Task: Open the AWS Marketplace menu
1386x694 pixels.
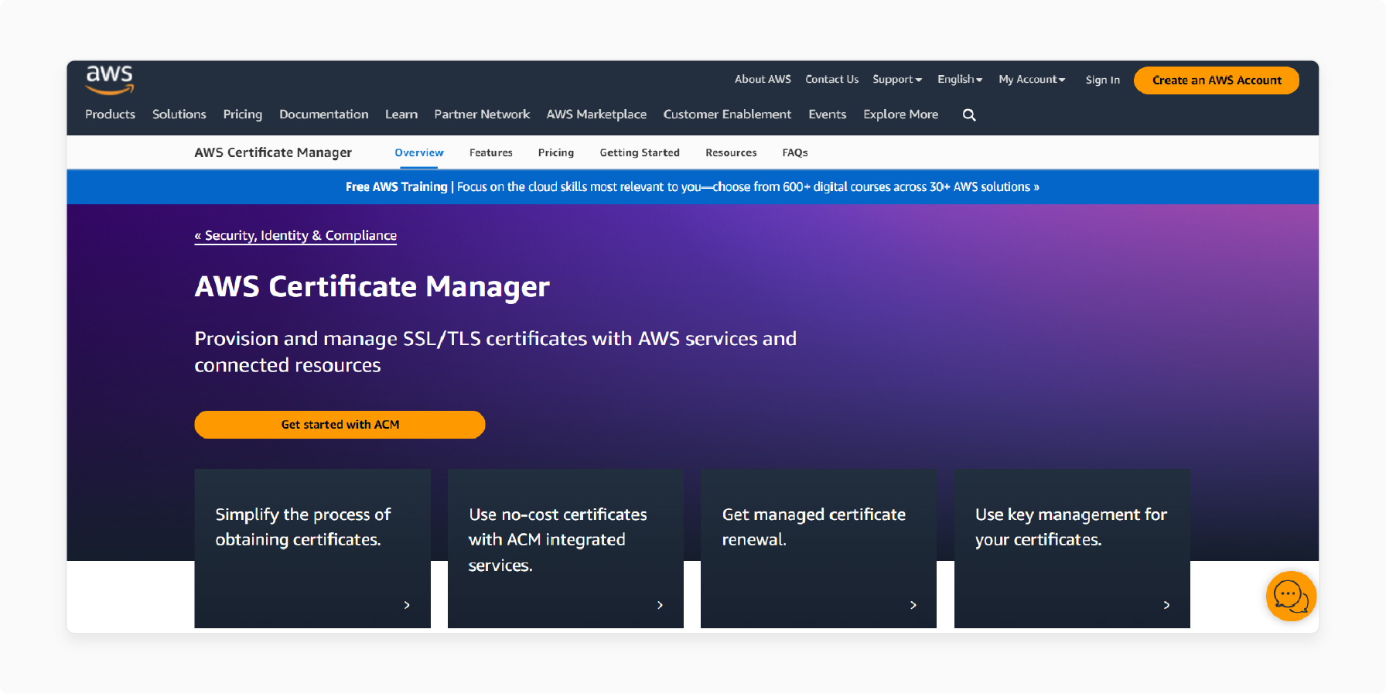Action: (x=596, y=115)
